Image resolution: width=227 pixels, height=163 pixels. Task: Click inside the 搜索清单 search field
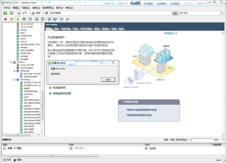pyautogui.click(x=199, y=13)
